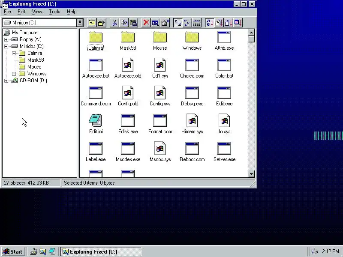The height and width of the screenshot is (257, 343).
Task: Select the Reboot.com file icon
Action: click(192, 148)
